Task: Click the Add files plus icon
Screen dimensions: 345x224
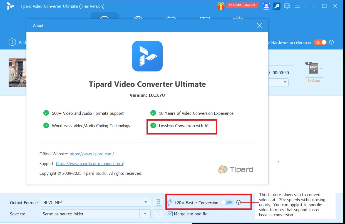Action: pyautogui.click(x=12, y=42)
